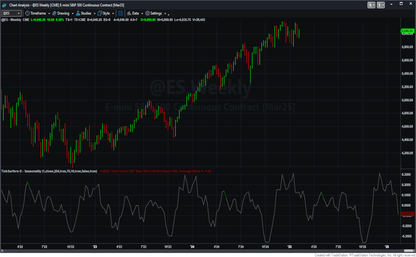Click the 10'22 time axis label
This screenshot has width=416, height=257.
click(x=71, y=247)
